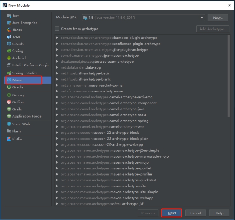Choose the Groovy icon
This screenshot has width=235, height=220.
click(x=9, y=95)
